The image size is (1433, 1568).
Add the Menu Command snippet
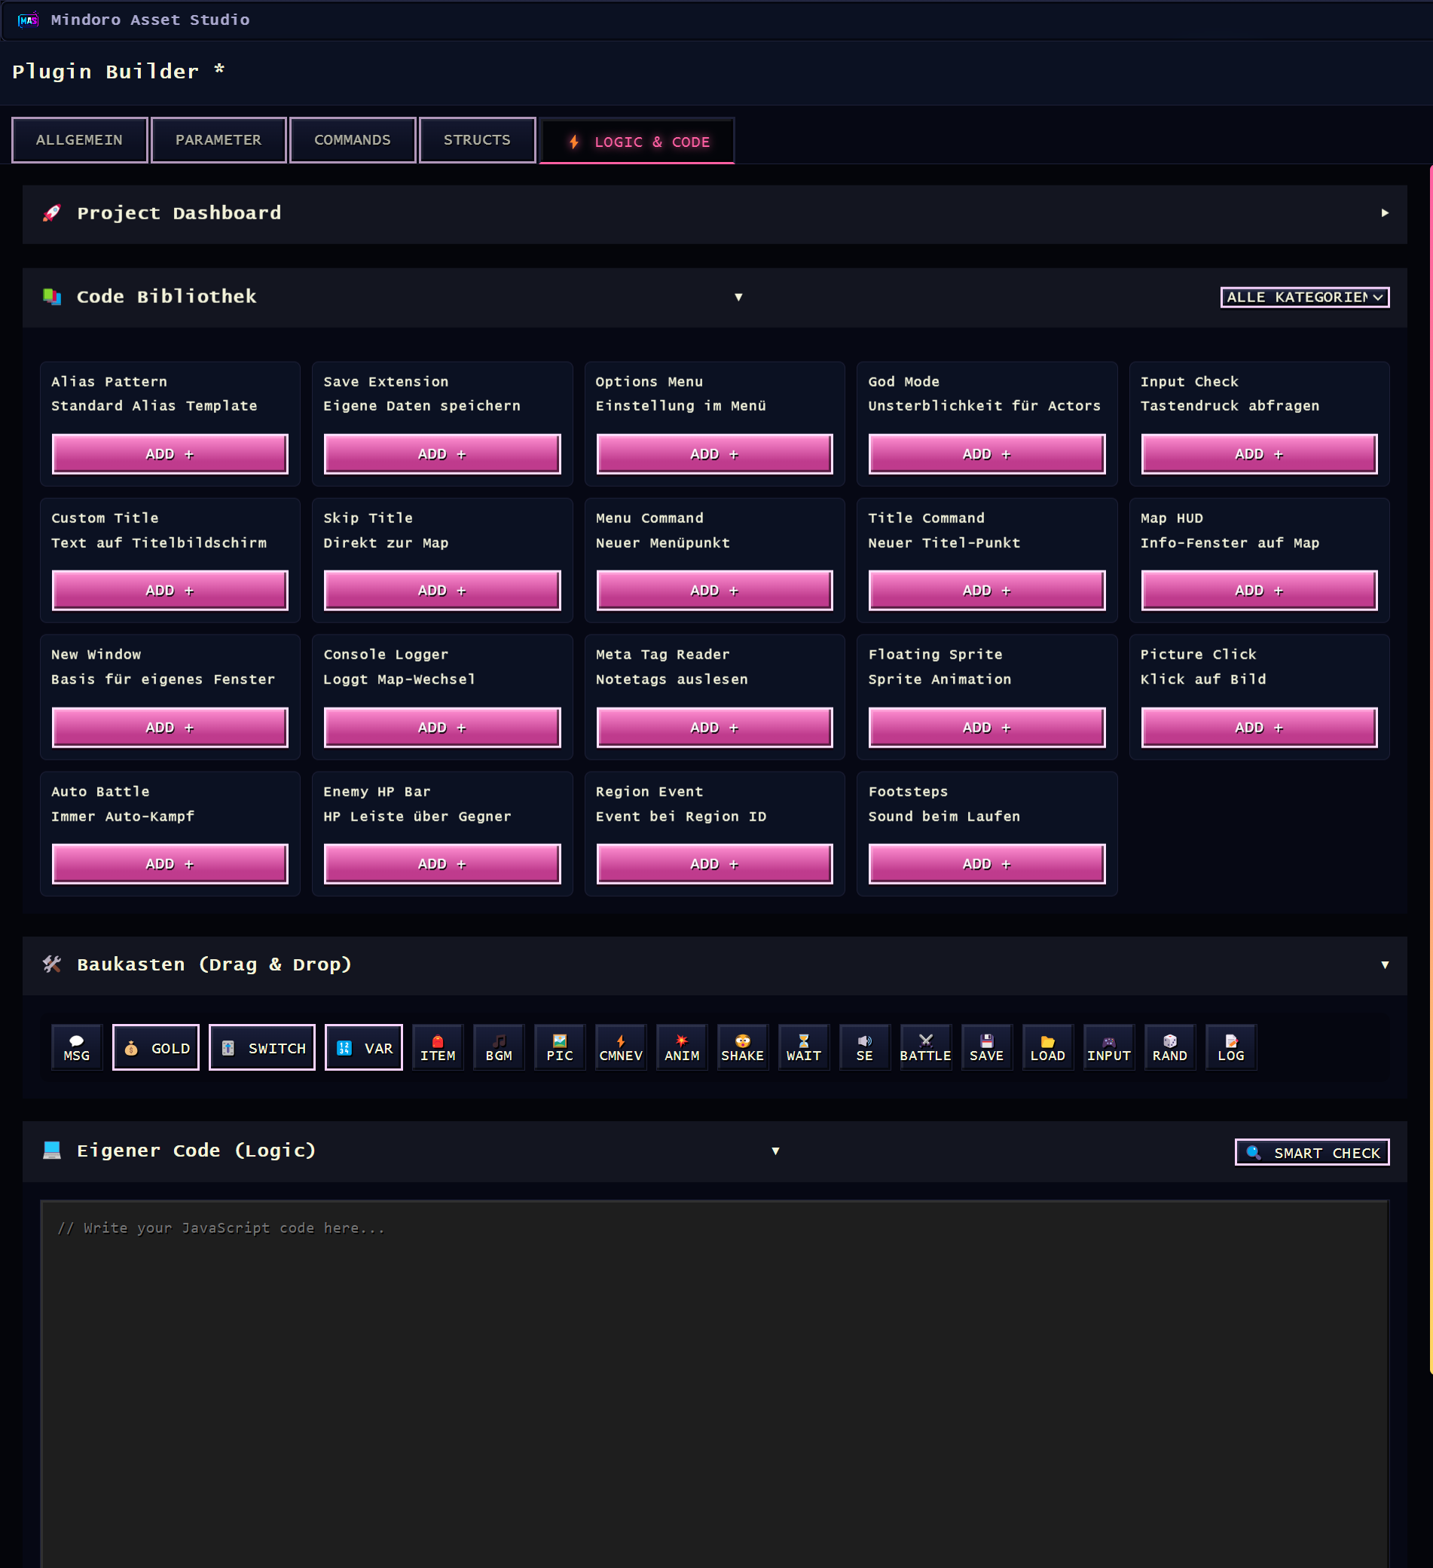[714, 590]
